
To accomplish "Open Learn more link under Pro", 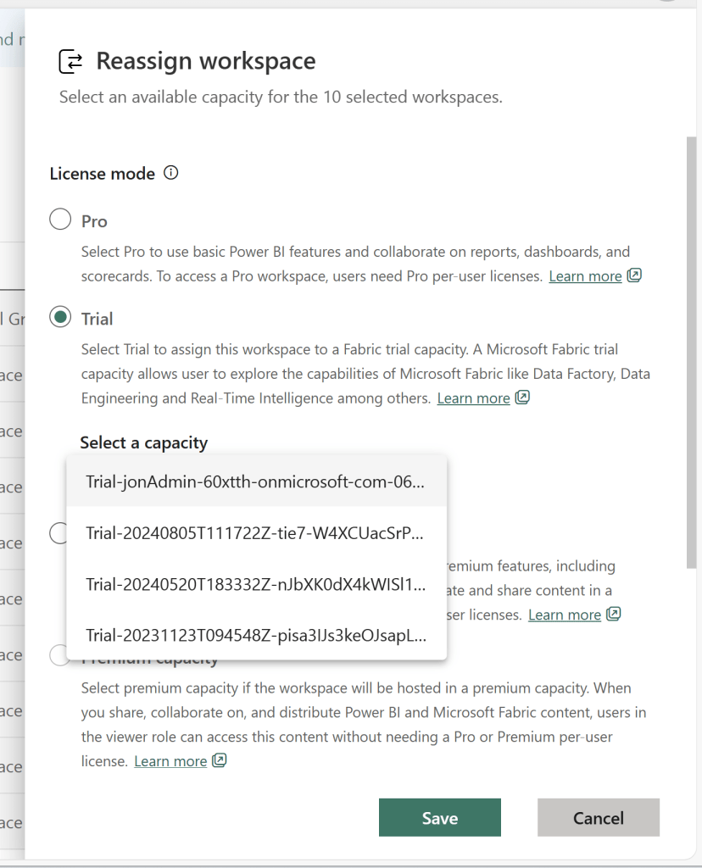I will [x=585, y=276].
